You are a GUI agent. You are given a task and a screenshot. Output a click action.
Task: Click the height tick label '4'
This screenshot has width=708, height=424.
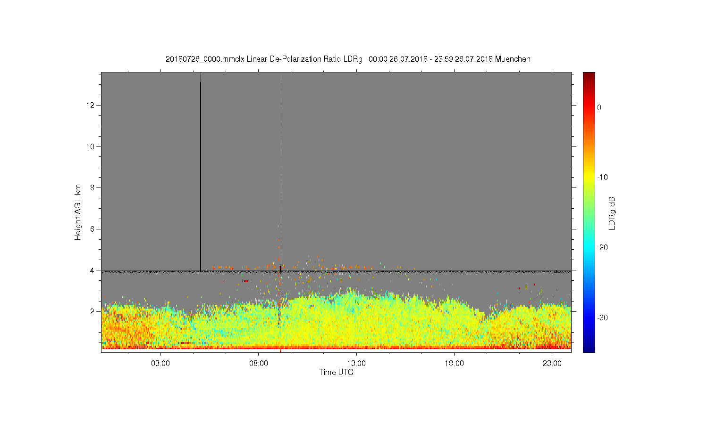93,270
